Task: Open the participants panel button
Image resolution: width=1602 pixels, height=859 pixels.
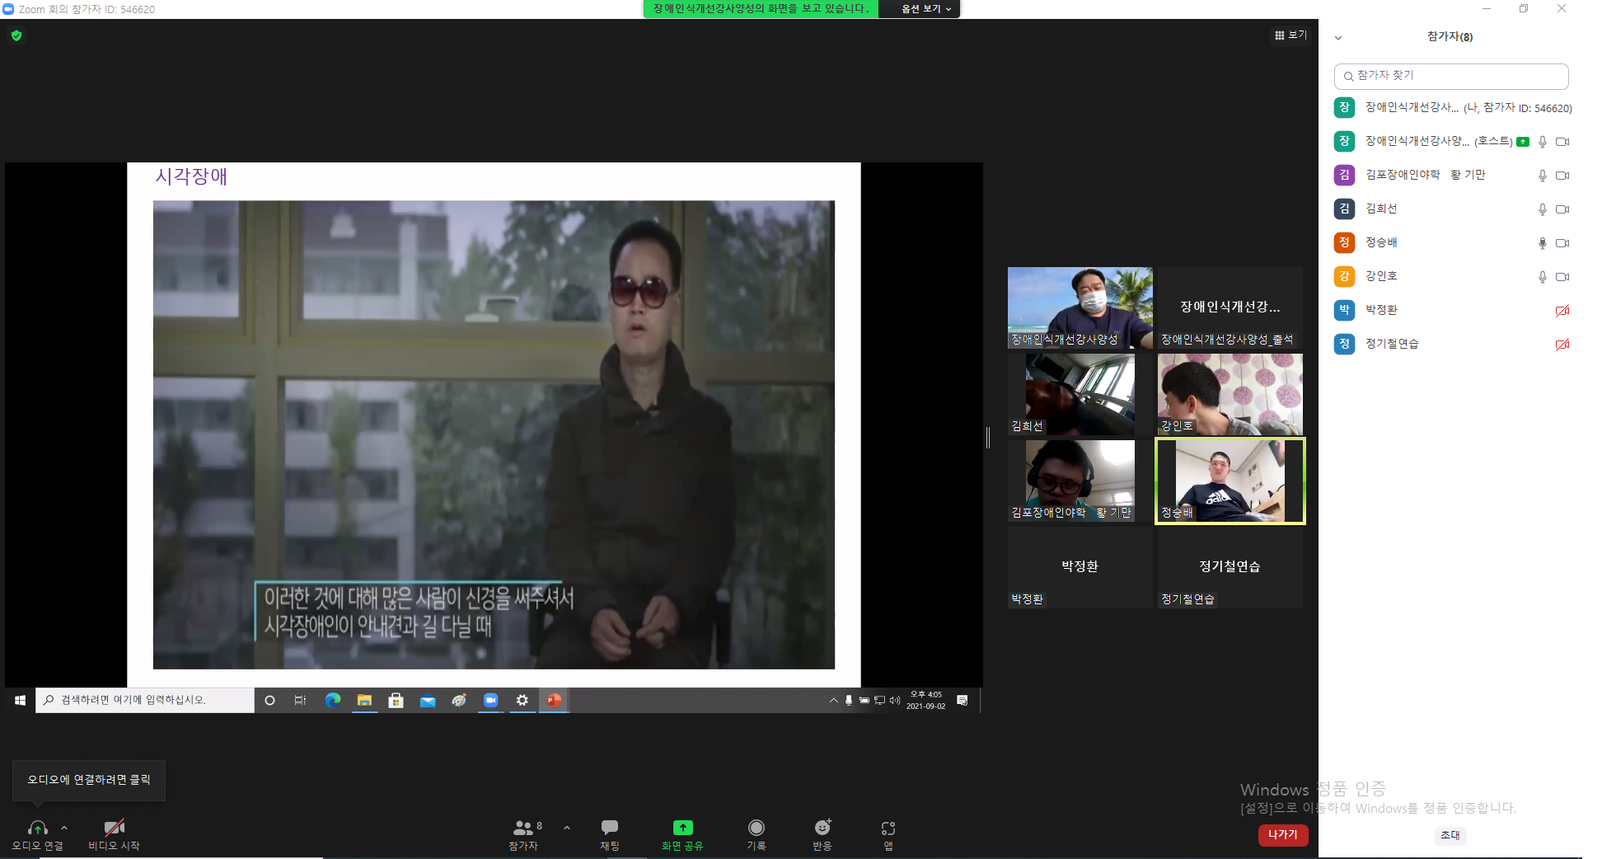Action: click(x=523, y=834)
